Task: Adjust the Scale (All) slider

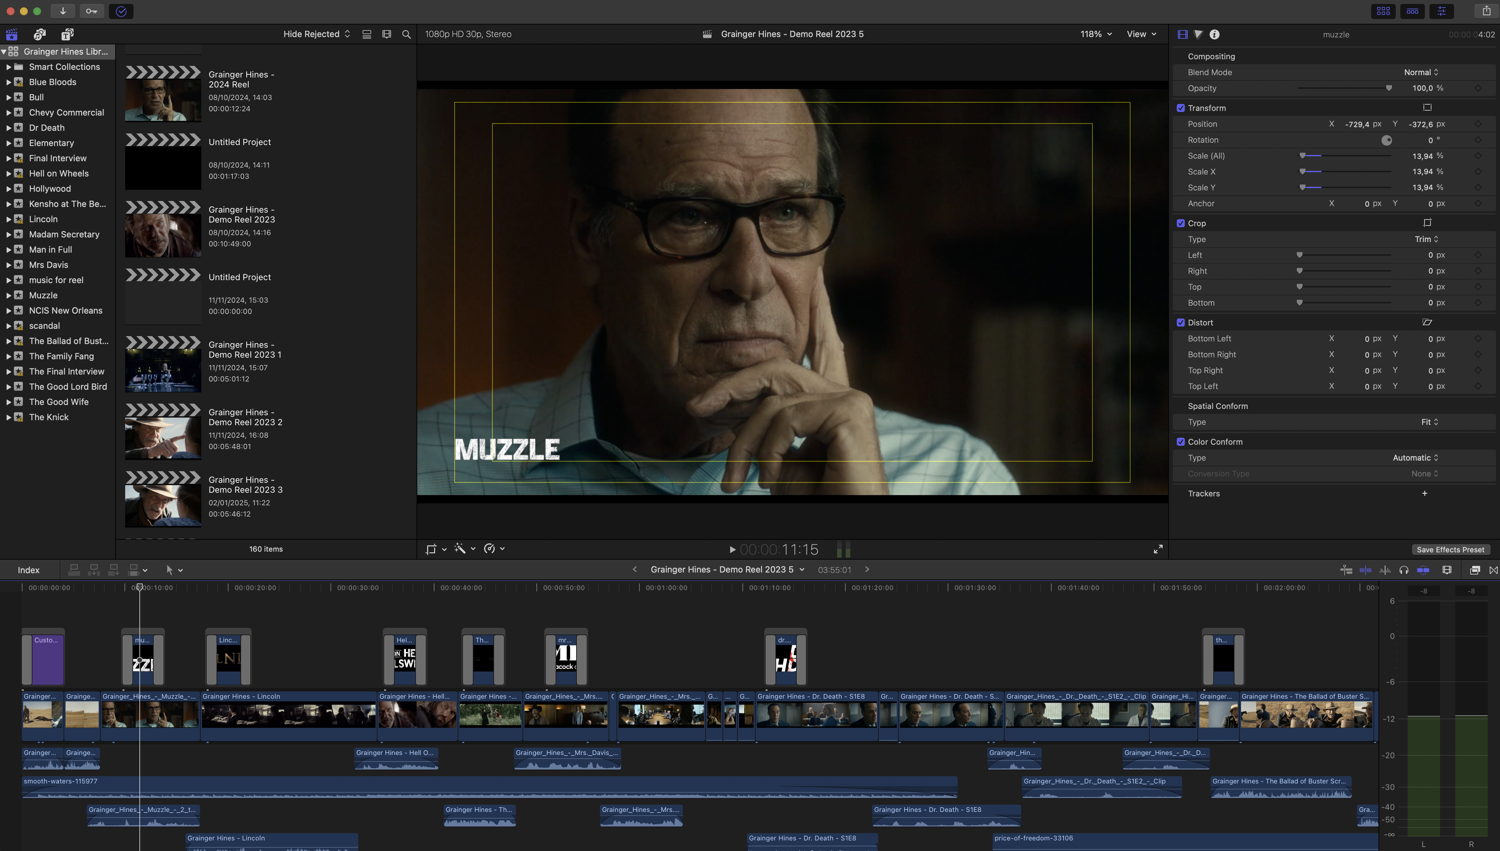Action: click(x=1344, y=156)
